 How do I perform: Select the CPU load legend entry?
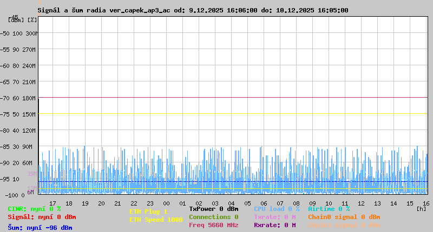pos(276,209)
